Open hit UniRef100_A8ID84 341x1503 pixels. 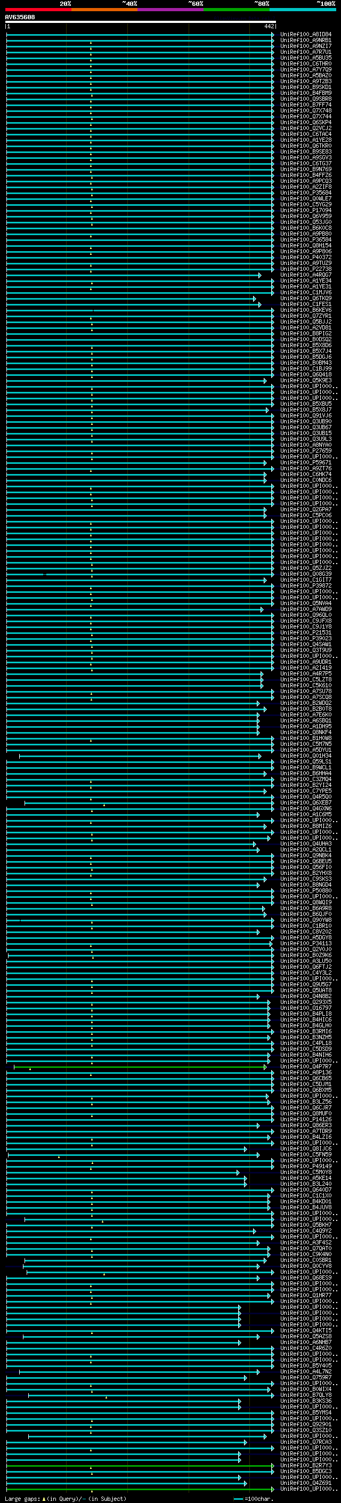click(x=305, y=35)
